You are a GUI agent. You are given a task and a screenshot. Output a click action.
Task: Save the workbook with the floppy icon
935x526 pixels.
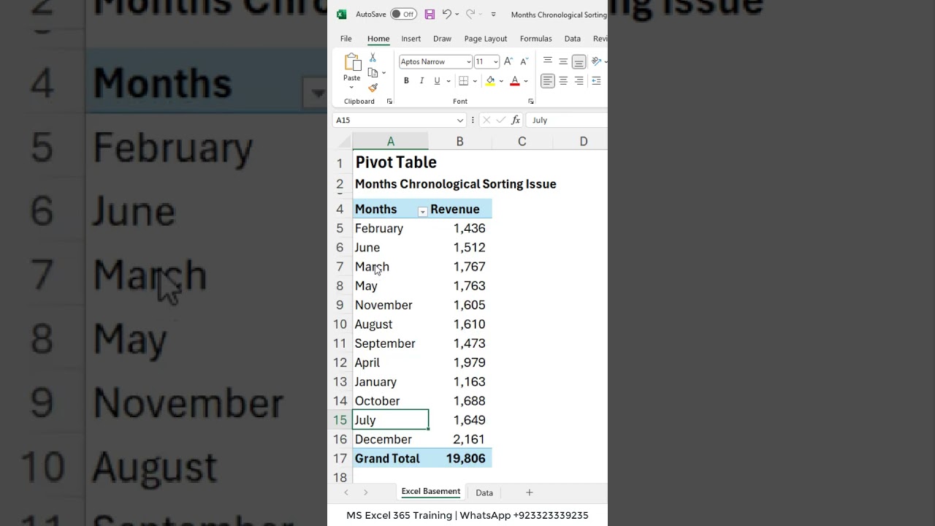[430, 14]
